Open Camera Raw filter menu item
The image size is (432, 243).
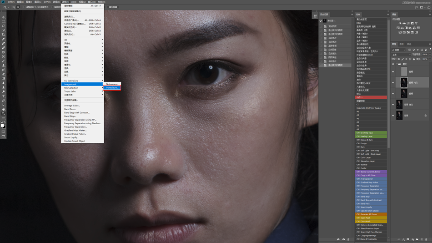pos(82,24)
